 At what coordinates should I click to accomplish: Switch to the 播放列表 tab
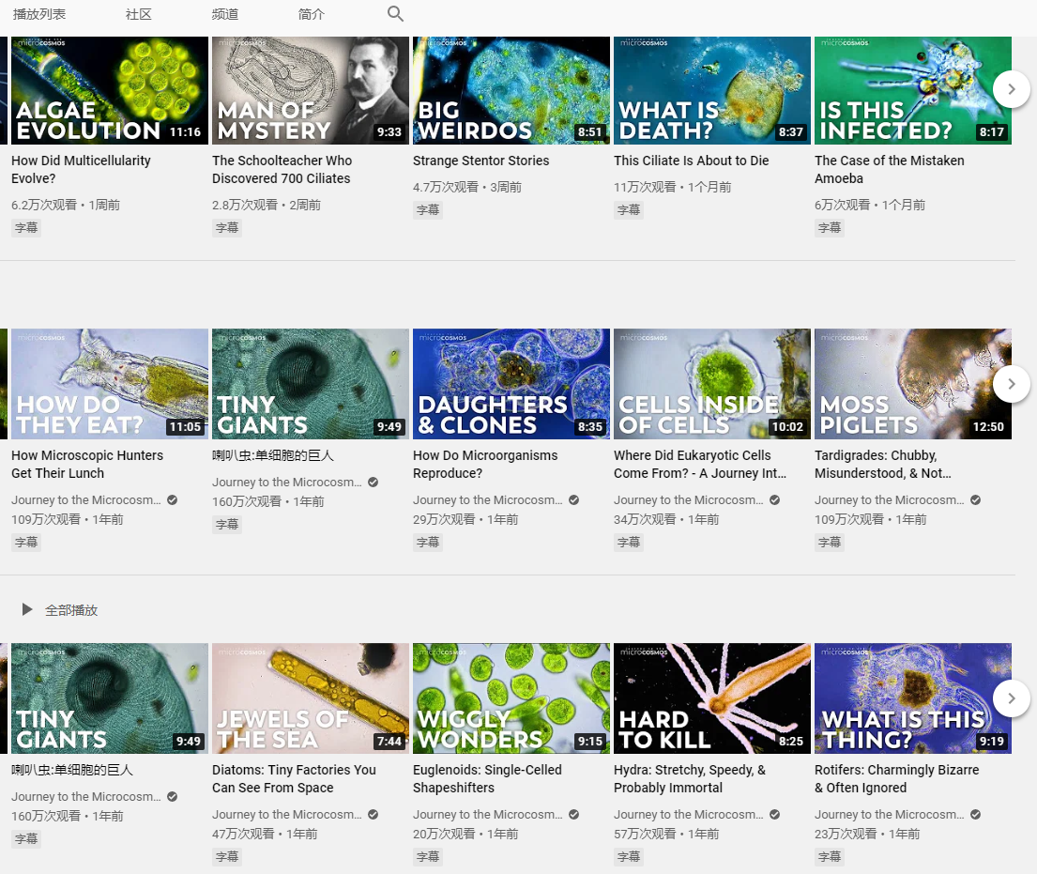coord(39,14)
